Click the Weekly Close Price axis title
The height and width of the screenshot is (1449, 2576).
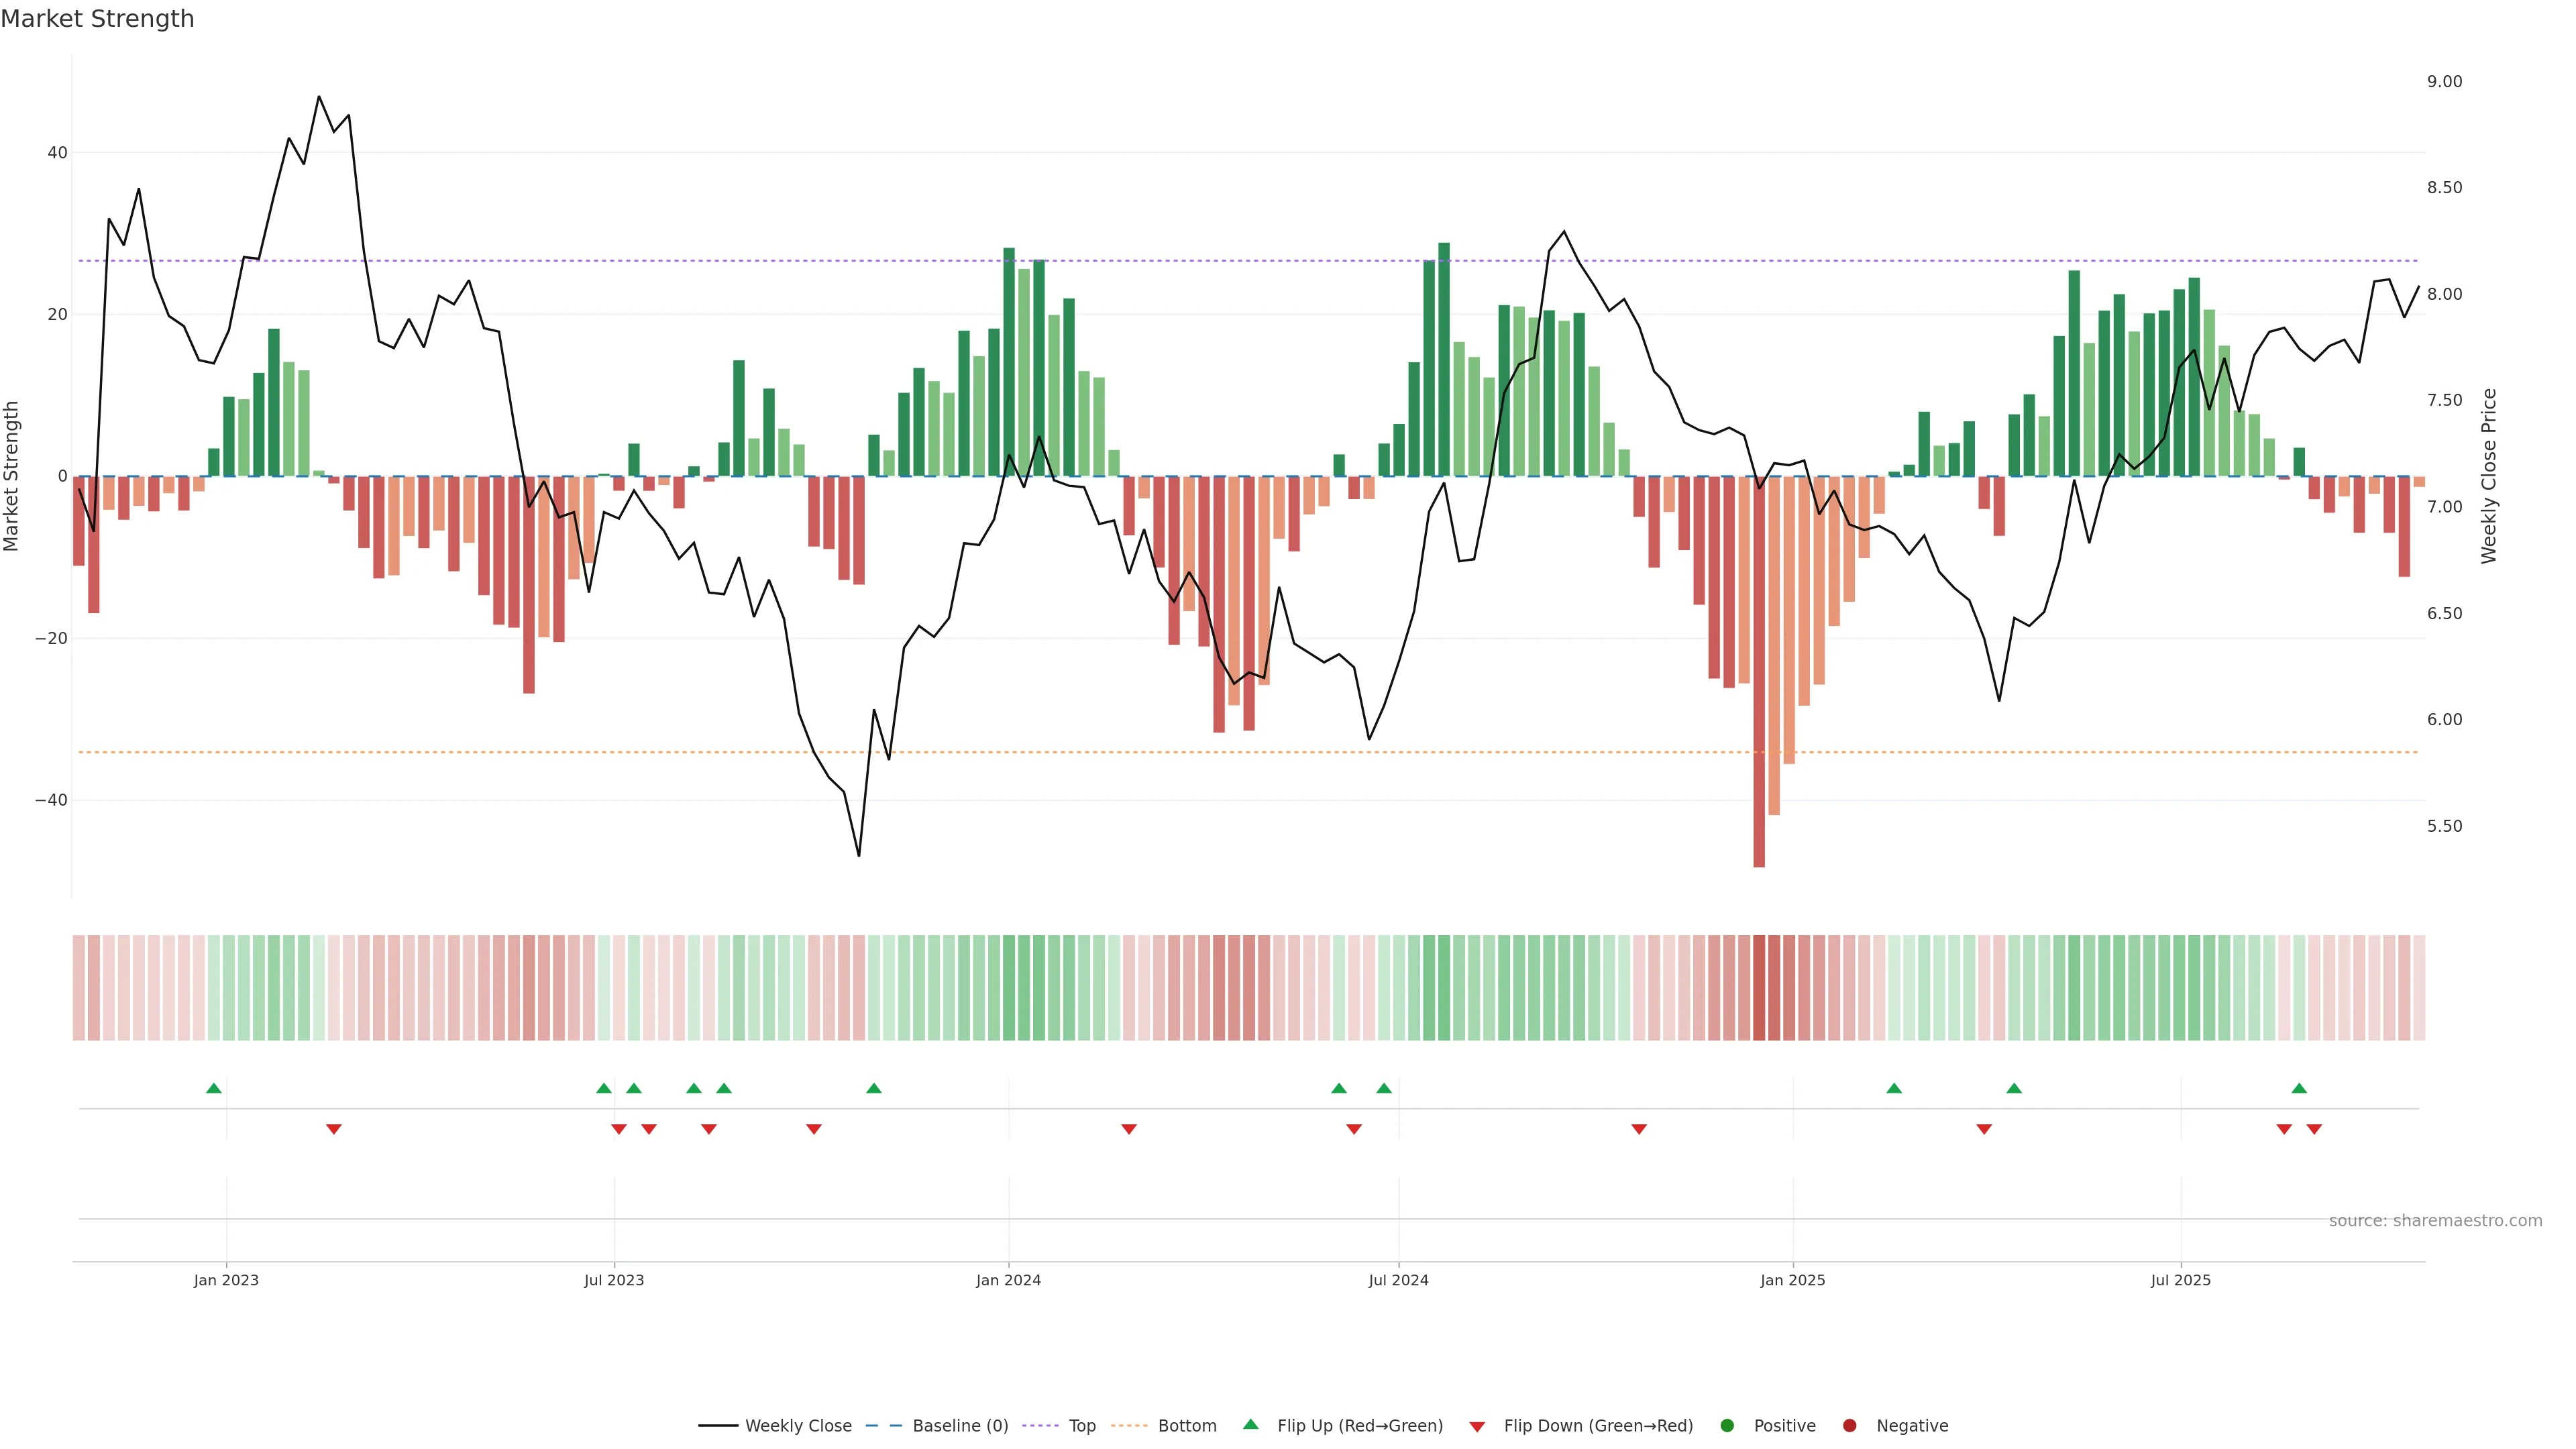click(x=2489, y=476)
